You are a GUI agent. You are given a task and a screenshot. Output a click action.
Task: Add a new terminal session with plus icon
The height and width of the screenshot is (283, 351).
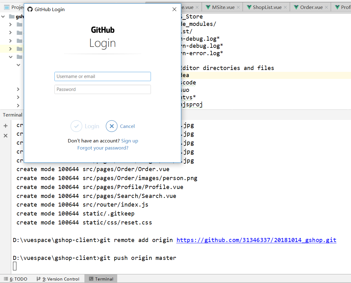click(x=6, y=126)
